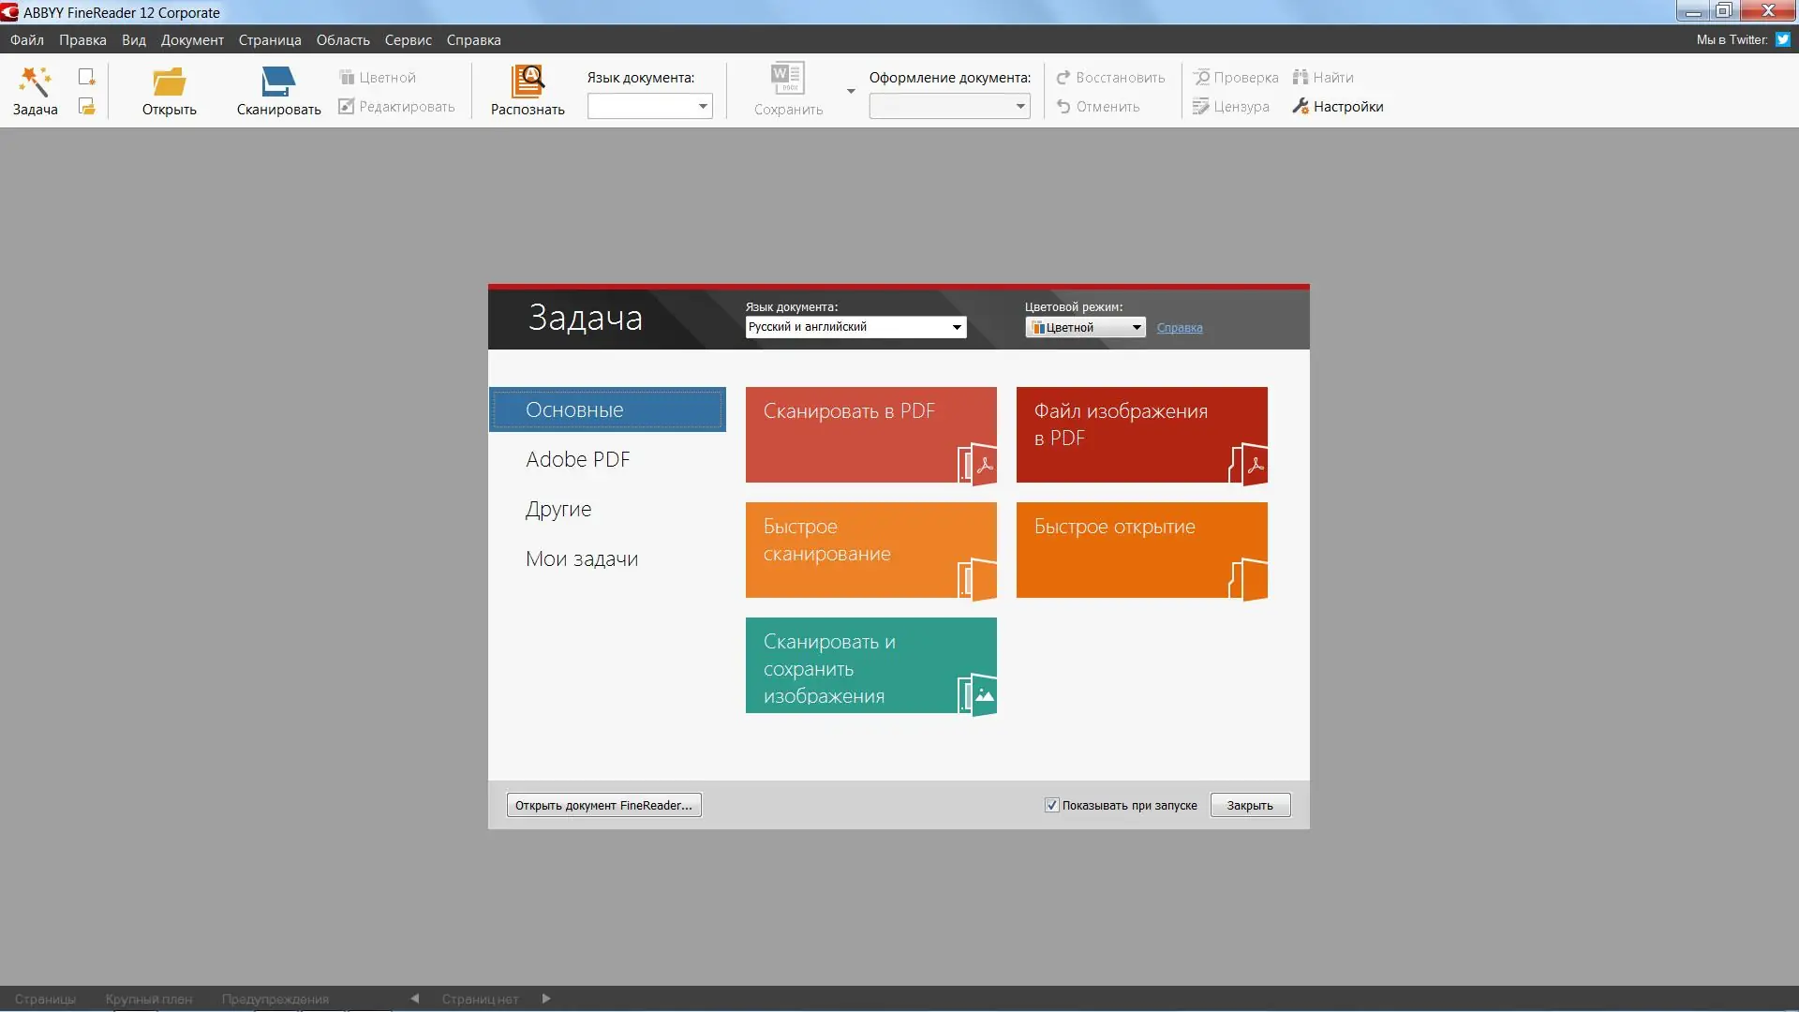Launch the Быстрое открытие task tile
Screen dimensions: 1799x1012
(x=1141, y=550)
